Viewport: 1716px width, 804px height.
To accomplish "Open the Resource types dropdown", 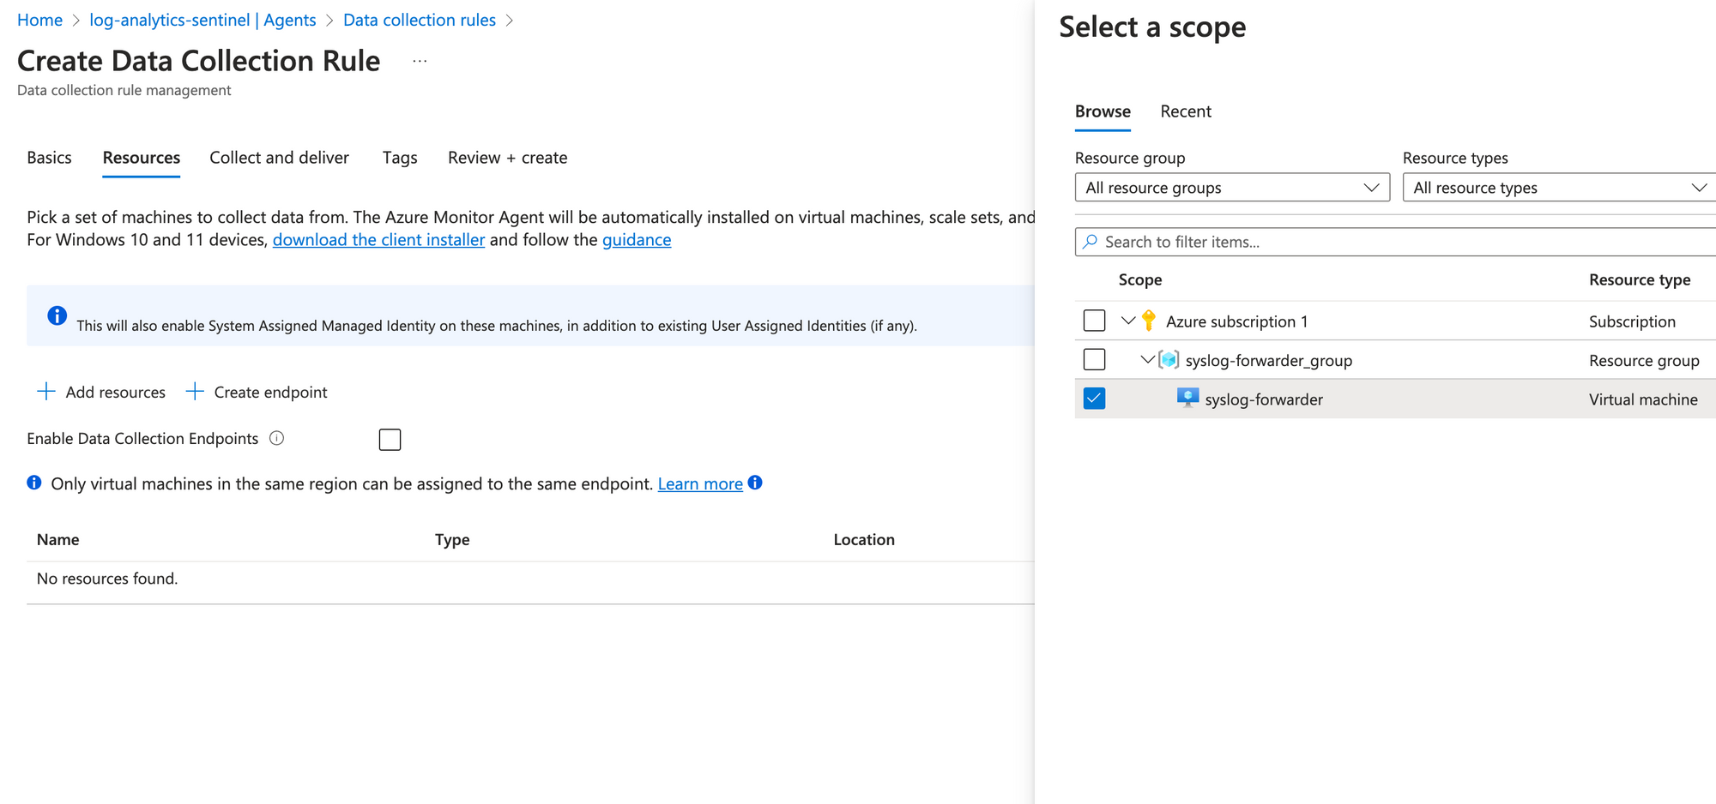I will [1559, 188].
